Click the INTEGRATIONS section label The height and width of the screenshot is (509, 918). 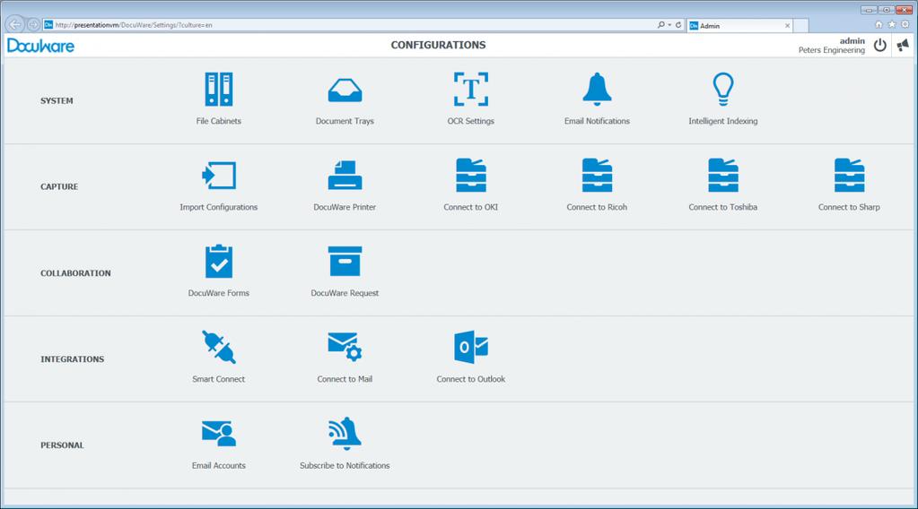(72, 358)
